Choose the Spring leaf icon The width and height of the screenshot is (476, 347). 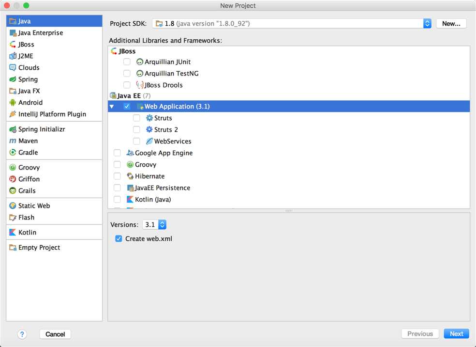pos(13,79)
